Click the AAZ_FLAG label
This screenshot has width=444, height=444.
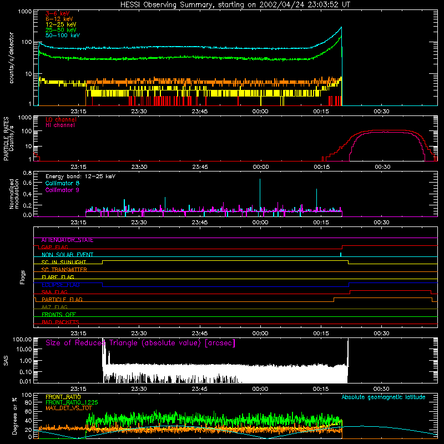(54, 307)
